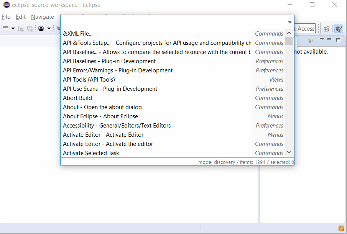Image resolution: width=347 pixels, height=234 pixels.
Task: Click the status text 'mode: discovery / items: 1294'
Action: coord(232,162)
